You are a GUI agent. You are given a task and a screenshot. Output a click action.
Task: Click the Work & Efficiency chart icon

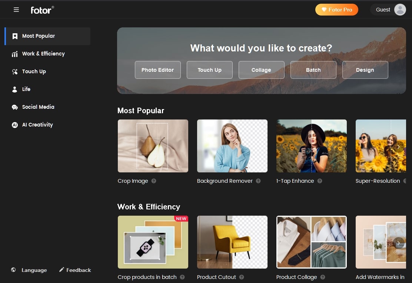(15, 54)
